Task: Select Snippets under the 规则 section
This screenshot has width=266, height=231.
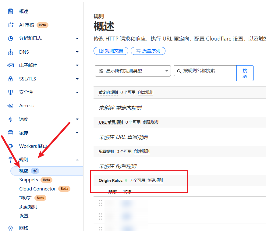Action: pyautogui.click(x=29, y=180)
